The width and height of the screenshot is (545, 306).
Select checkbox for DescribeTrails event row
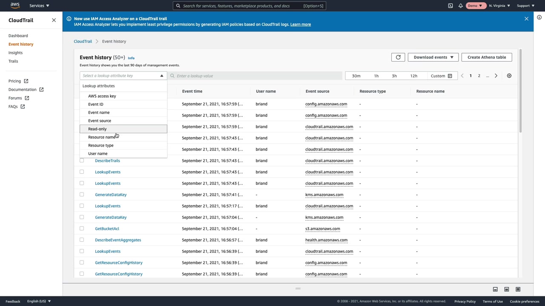pos(82,161)
